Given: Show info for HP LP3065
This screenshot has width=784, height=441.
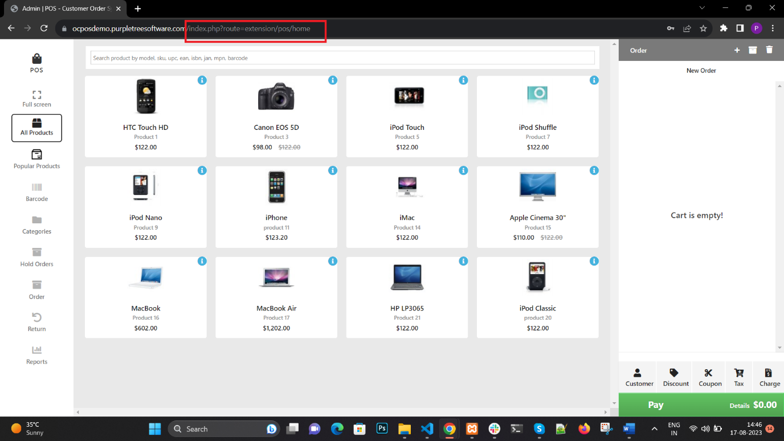Looking at the screenshot, I should [463, 261].
